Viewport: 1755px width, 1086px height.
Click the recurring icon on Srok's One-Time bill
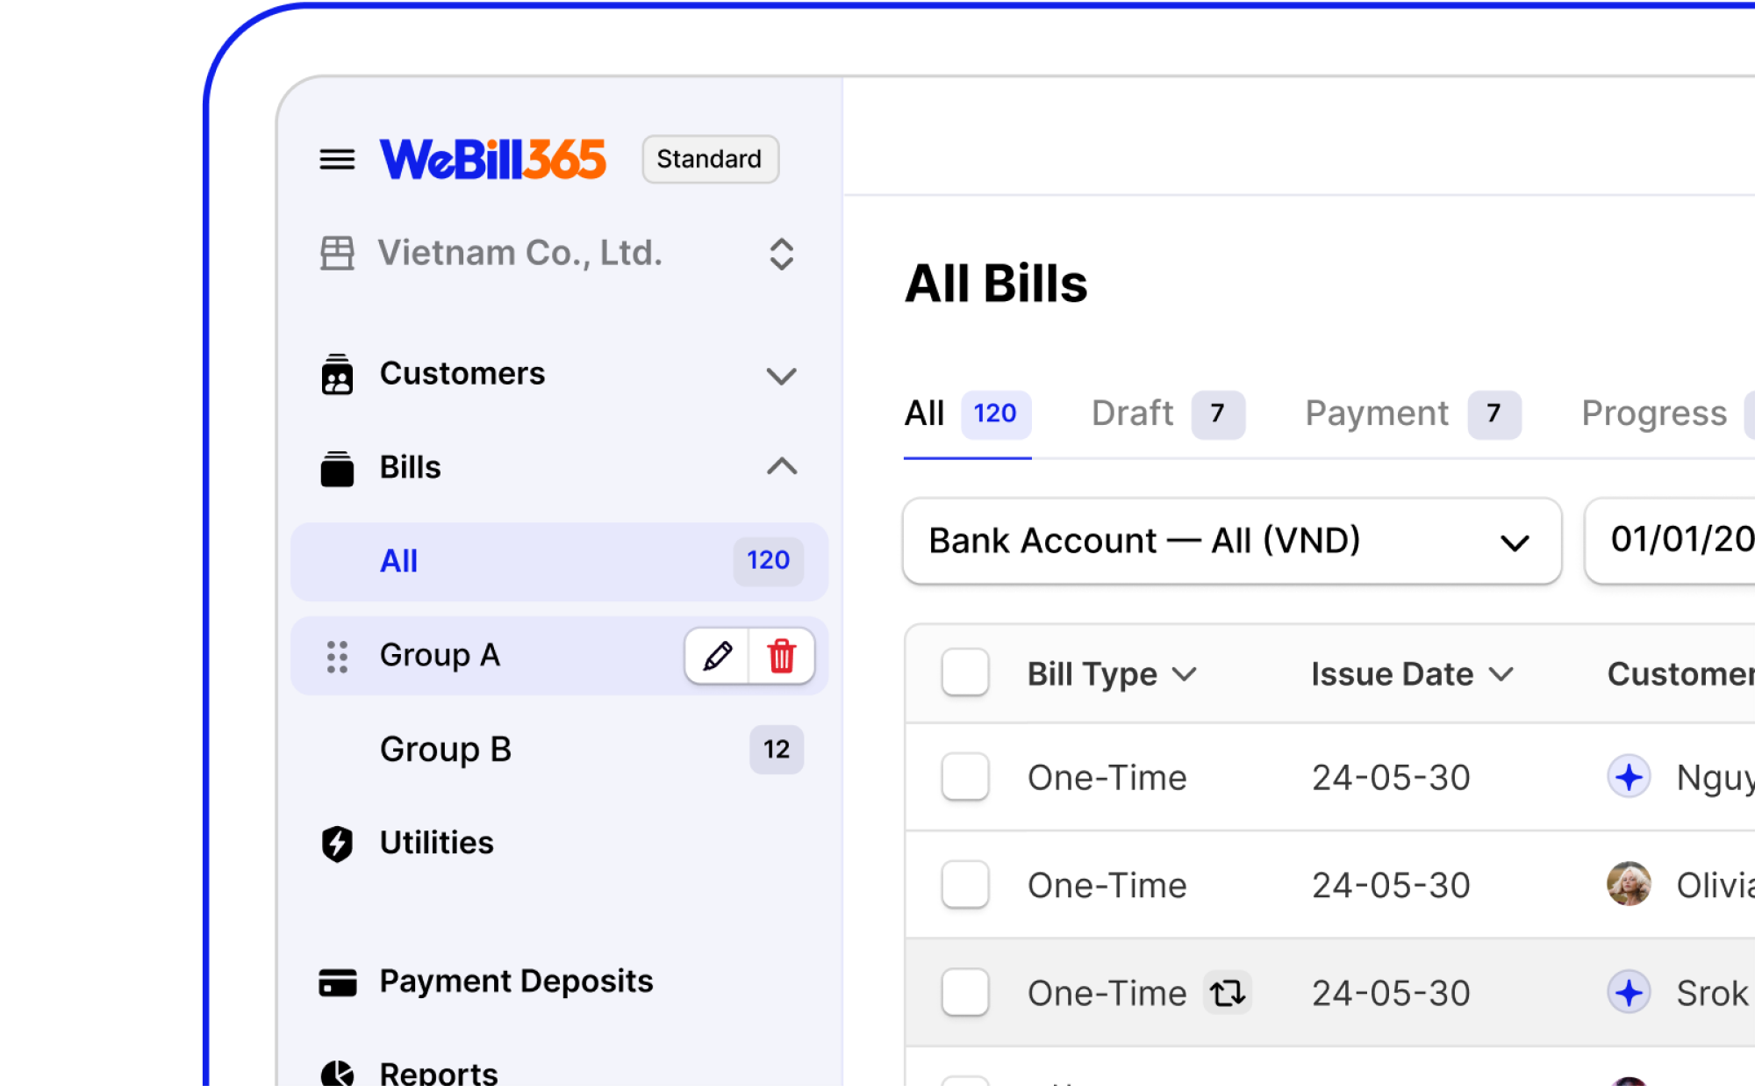[1228, 992]
